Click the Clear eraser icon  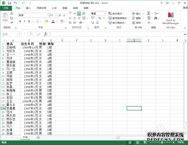149,23
